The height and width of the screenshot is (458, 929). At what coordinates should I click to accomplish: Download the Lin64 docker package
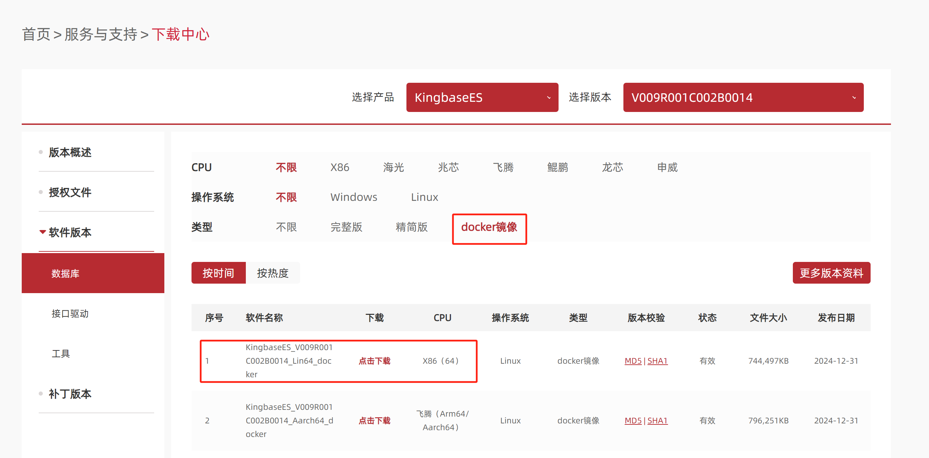point(374,361)
